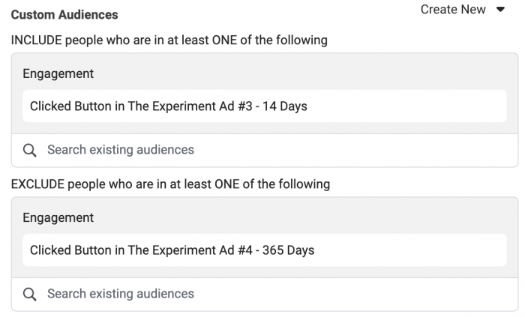Select the Experiment Ad #4 - 365 Days audience
Screen dimensions: 525x317
pyautogui.click(x=265, y=250)
